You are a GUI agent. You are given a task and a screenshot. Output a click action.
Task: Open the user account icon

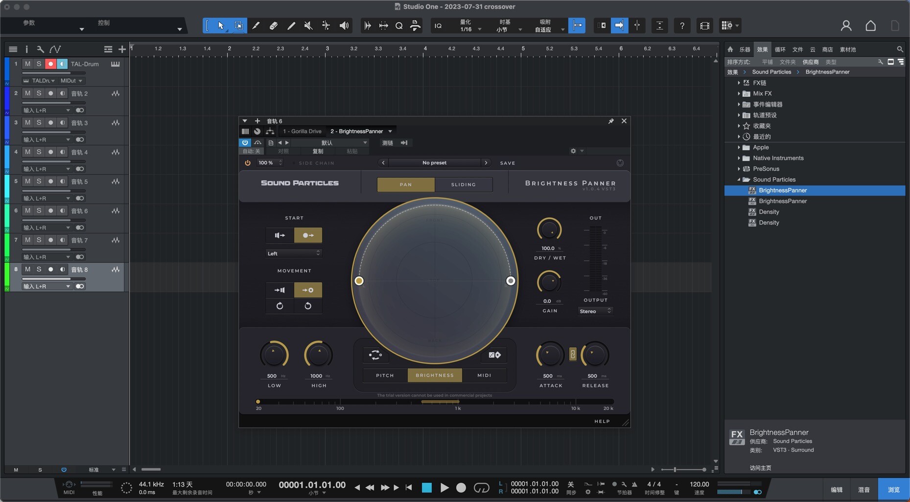coord(846,25)
